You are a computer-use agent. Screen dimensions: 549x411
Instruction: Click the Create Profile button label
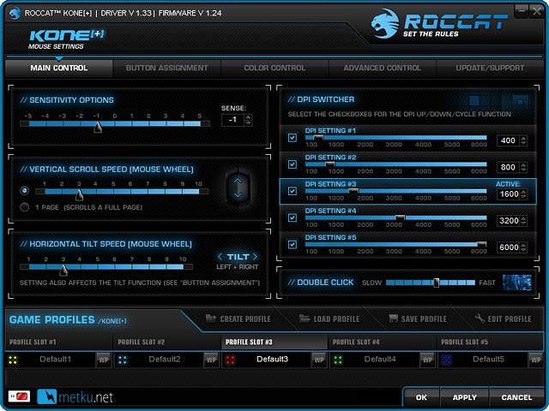[x=245, y=319]
